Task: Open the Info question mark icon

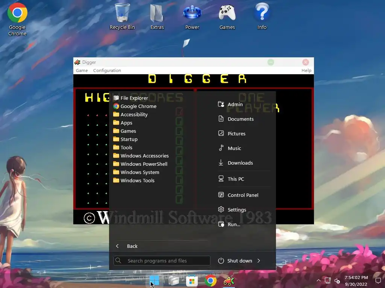Action: pos(262,16)
